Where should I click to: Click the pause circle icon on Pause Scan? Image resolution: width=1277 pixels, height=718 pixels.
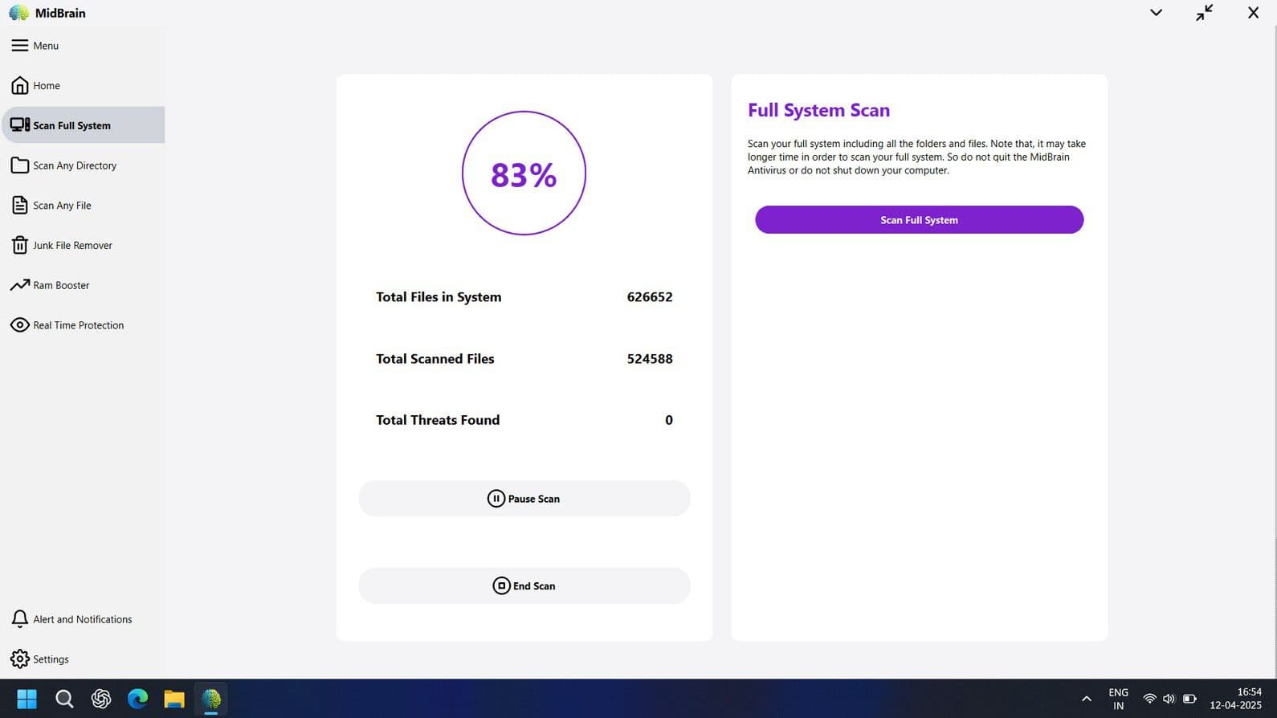[496, 499]
